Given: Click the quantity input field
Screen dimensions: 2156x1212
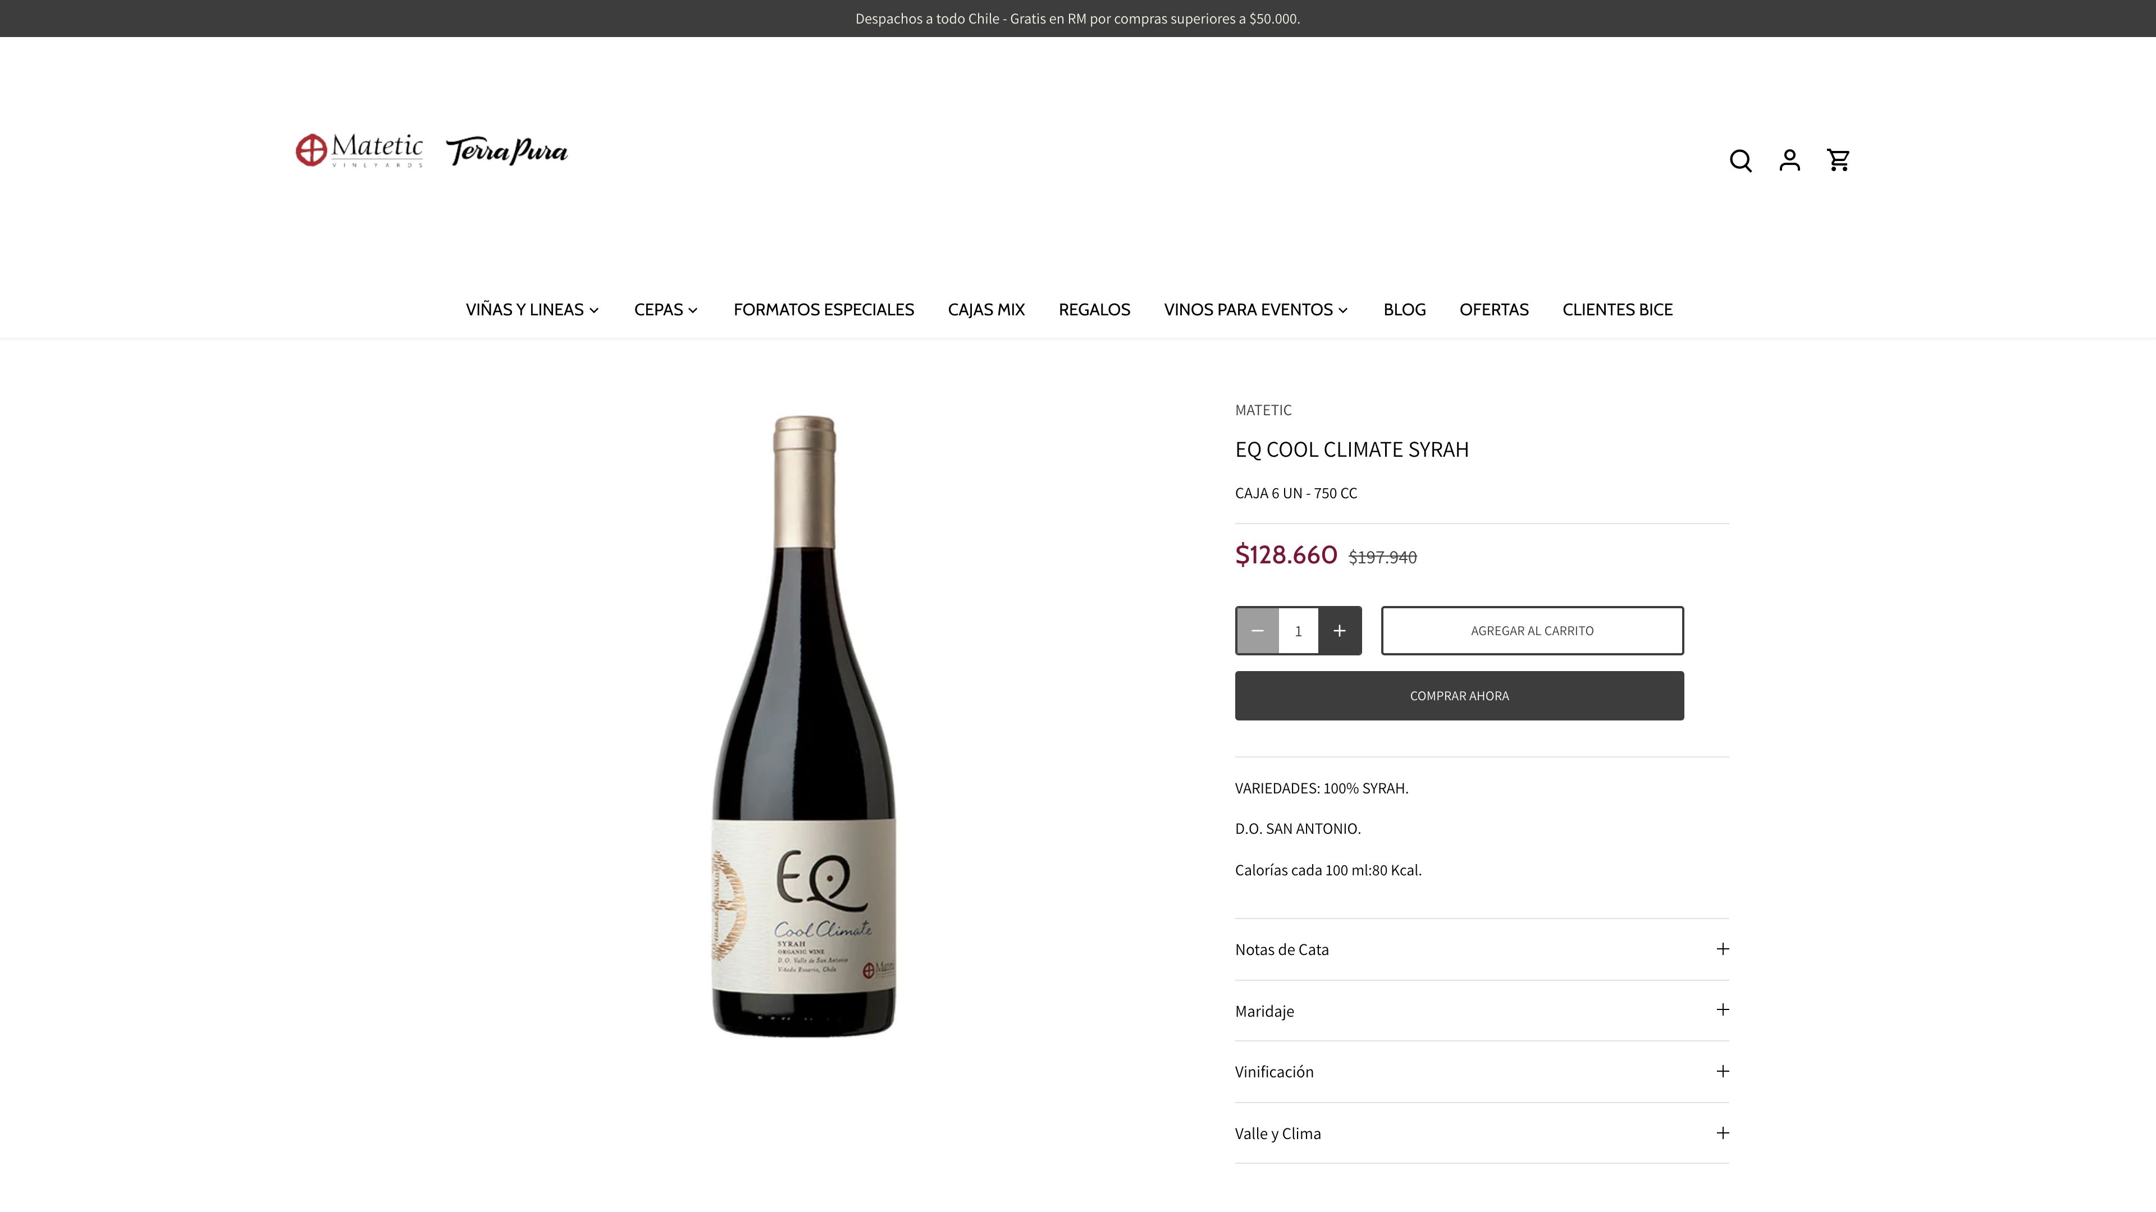Looking at the screenshot, I should pyautogui.click(x=1298, y=631).
